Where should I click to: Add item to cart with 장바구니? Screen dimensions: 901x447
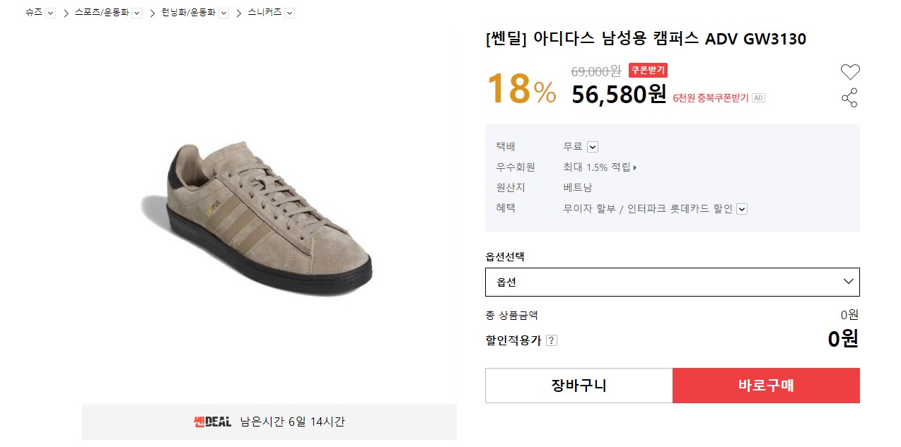pyautogui.click(x=579, y=386)
